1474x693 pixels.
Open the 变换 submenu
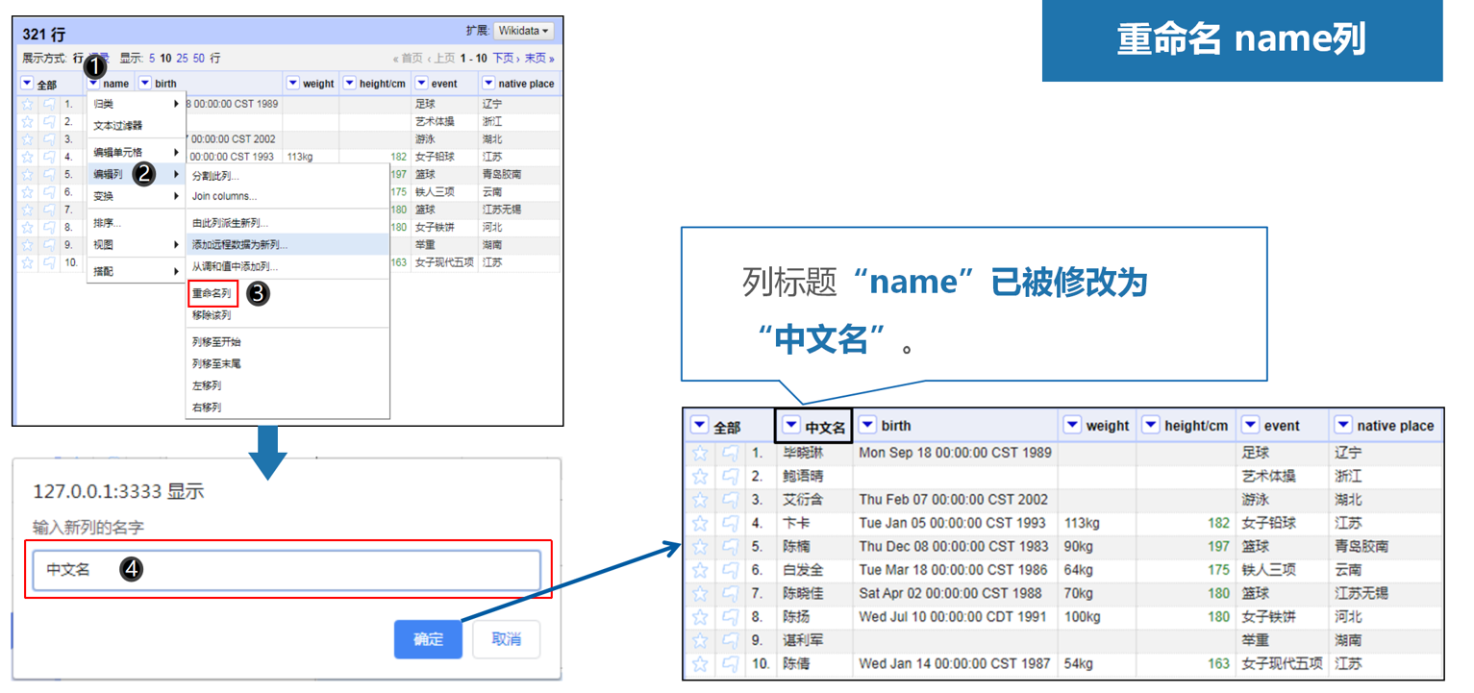[137, 196]
